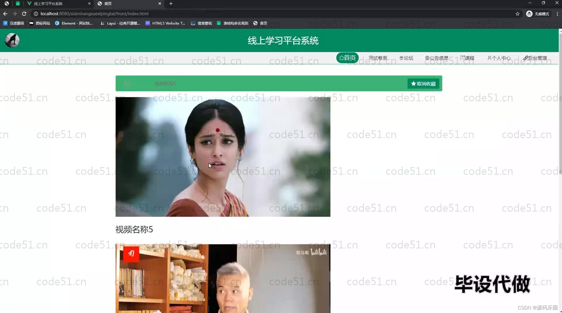Image resolution: width=562 pixels, height=313 pixels.
Task: Switch to the 首页 browser tab
Action: coord(123,4)
